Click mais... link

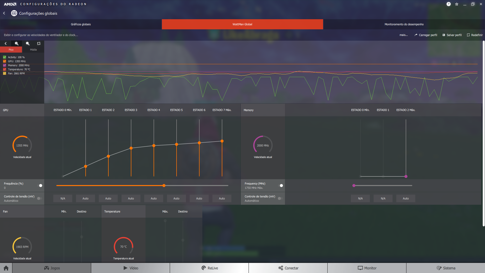[x=403, y=35]
